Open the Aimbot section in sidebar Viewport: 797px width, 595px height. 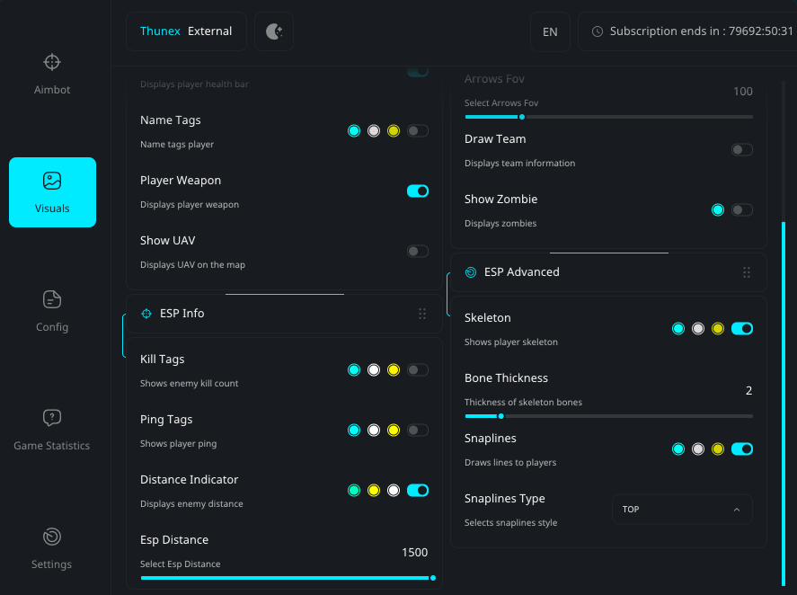(x=52, y=75)
